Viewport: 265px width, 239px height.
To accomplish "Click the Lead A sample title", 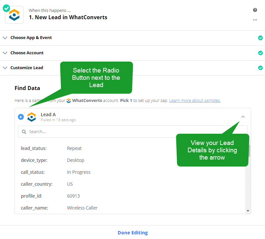I will (x=48, y=115).
